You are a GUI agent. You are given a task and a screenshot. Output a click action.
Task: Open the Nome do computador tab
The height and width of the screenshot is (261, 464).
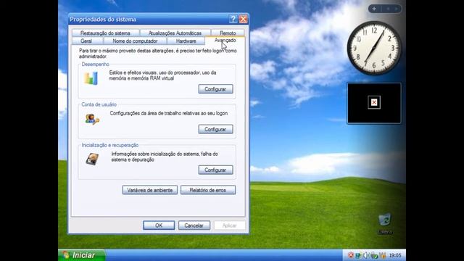pos(135,41)
